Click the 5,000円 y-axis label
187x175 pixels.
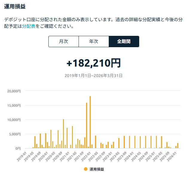click(x=14, y=134)
